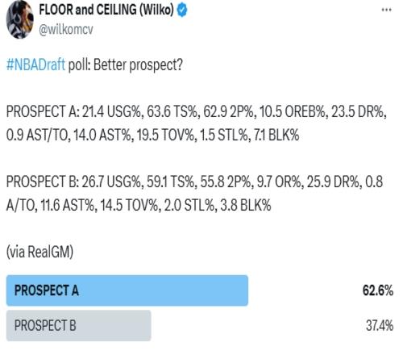Screen dimensions: 403x355
Task: Click the line starting 'PROSPECT A: 21.4 USG%'
Action: (197, 111)
